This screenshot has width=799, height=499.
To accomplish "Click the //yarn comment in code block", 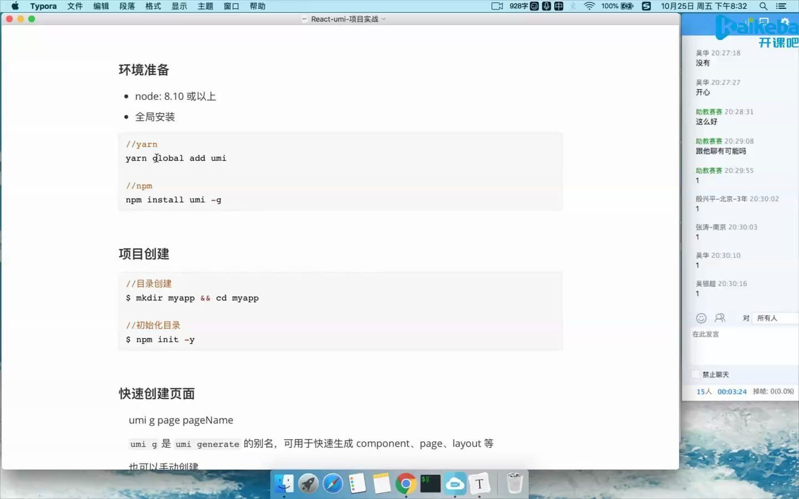I will (x=141, y=144).
